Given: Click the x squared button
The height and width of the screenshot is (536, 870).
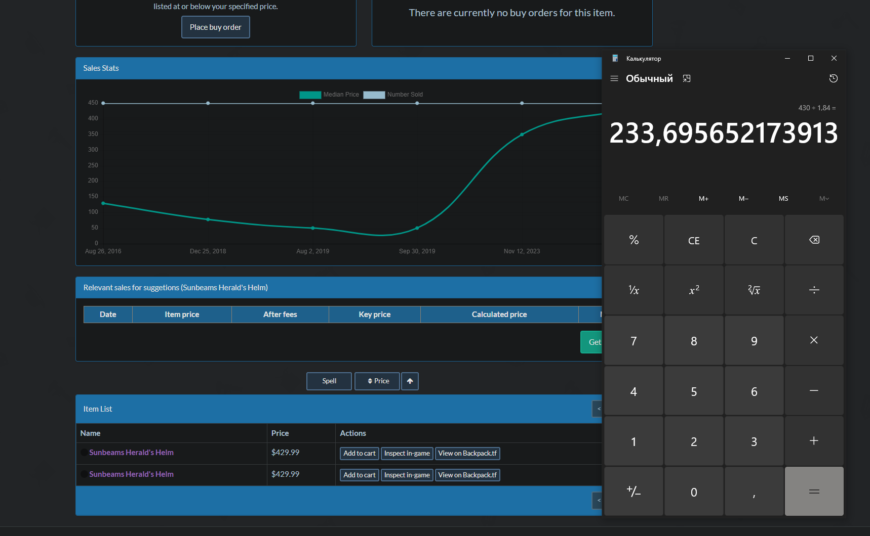Looking at the screenshot, I should click(x=694, y=290).
